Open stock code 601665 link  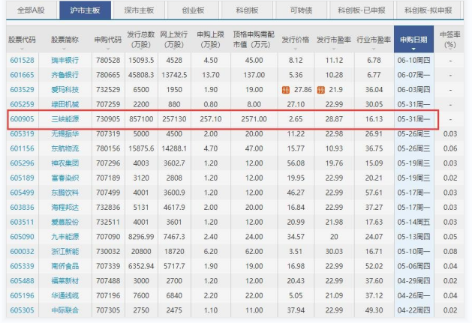click(x=22, y=75)
